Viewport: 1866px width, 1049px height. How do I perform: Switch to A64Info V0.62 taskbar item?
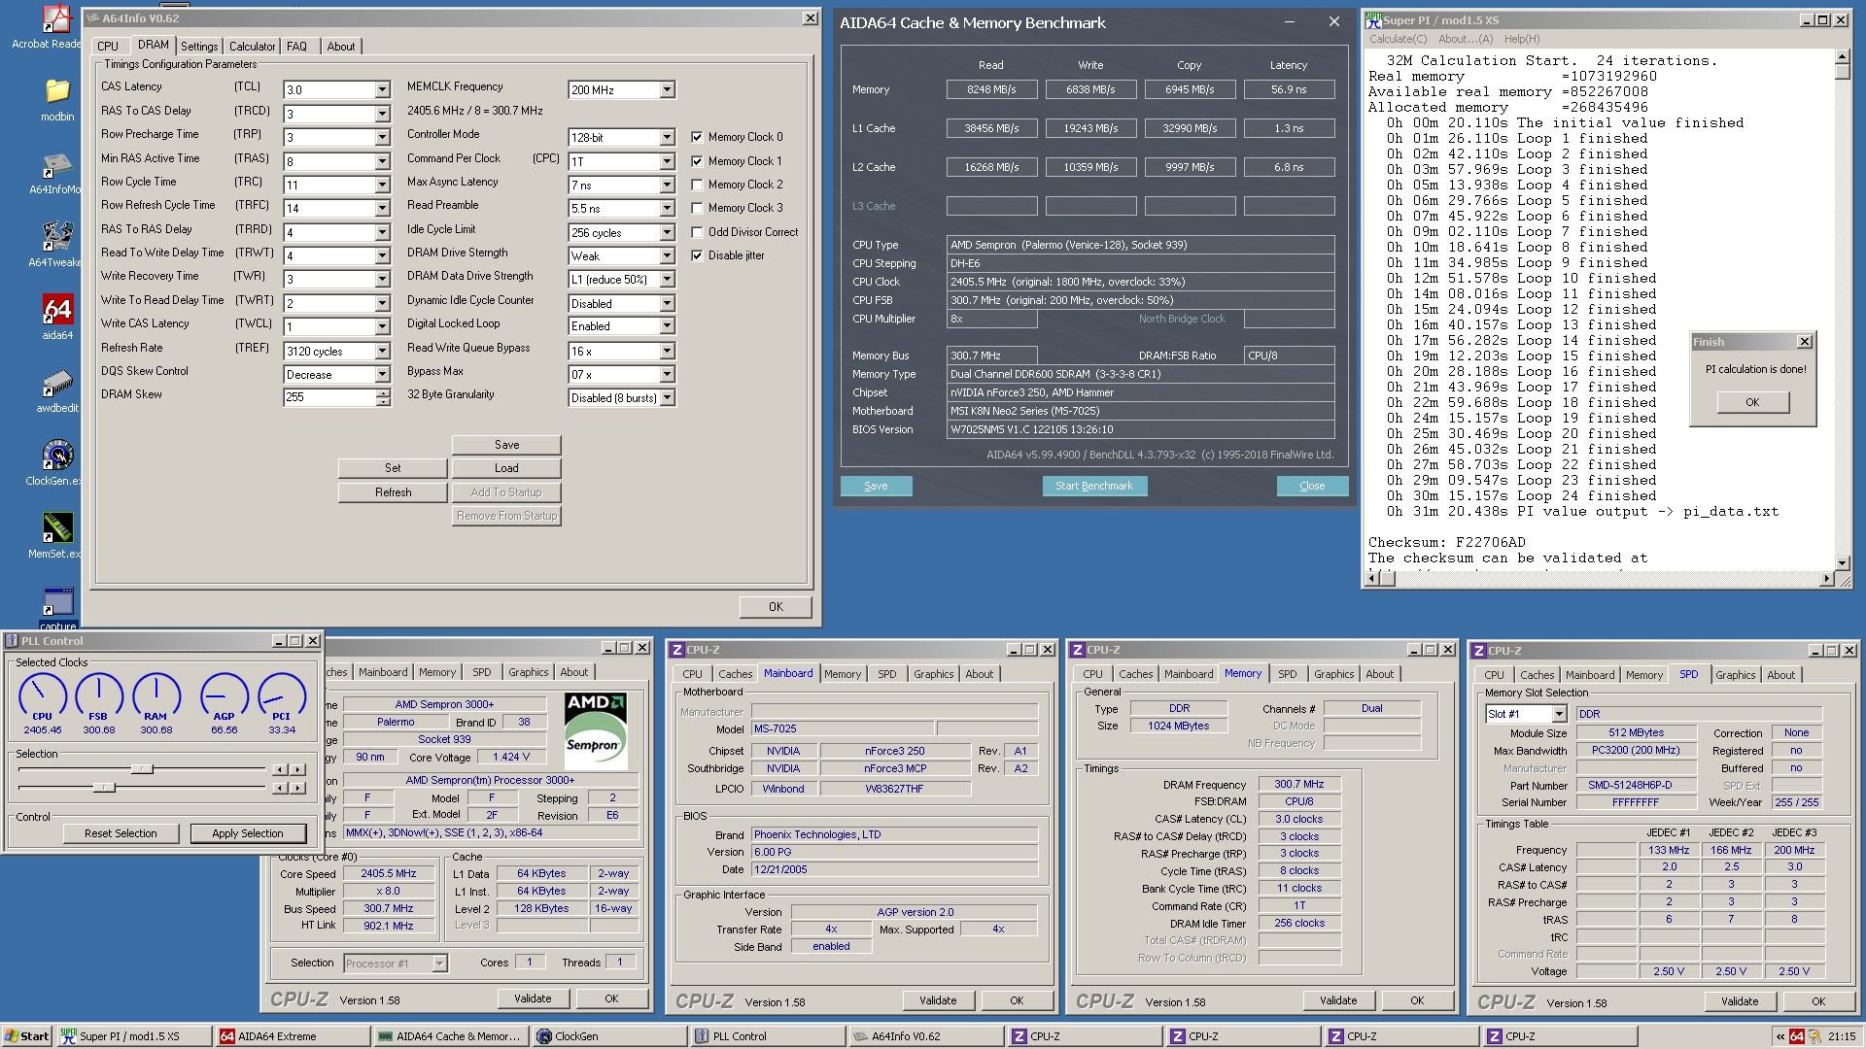(926, 1036)
